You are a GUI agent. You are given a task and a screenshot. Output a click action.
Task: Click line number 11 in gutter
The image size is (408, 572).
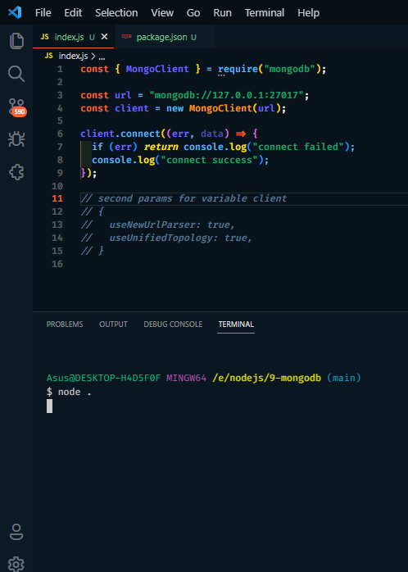(x=57, y=198)
